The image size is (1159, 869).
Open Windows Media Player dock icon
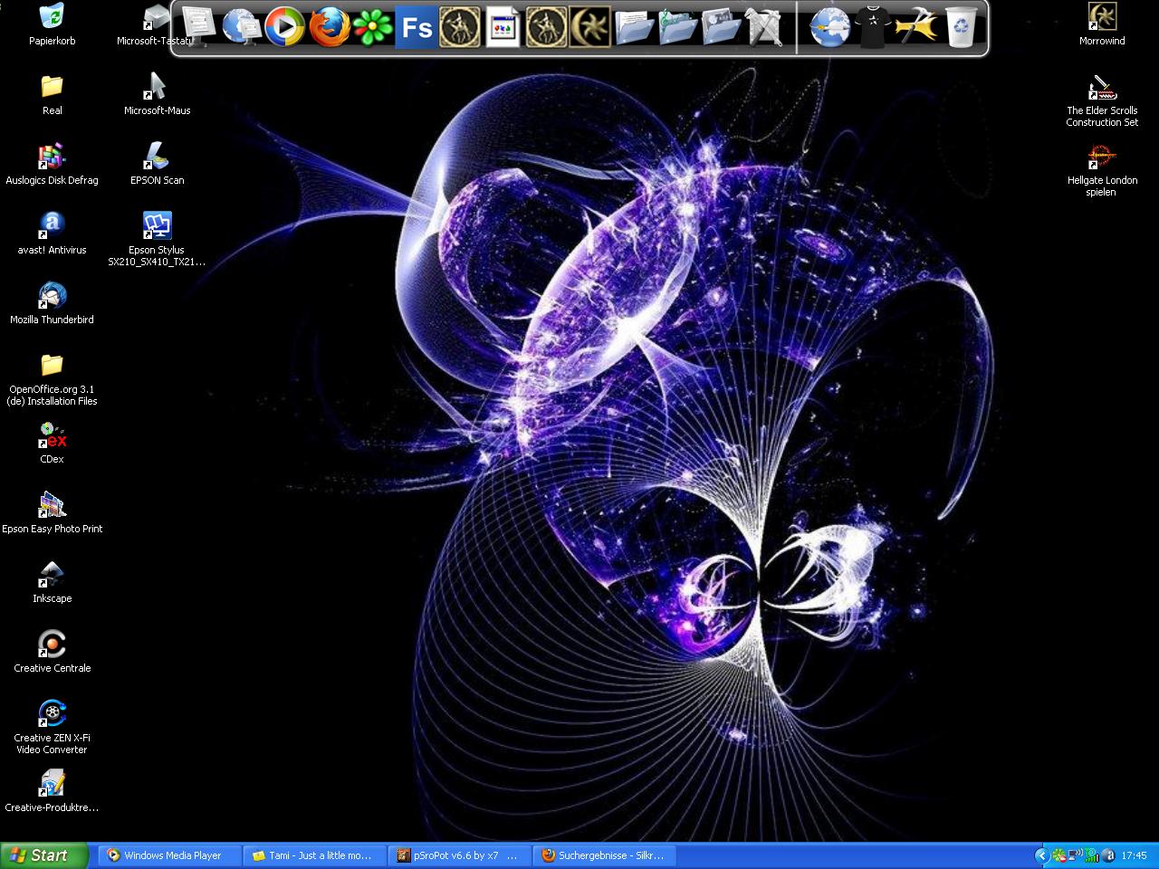[285, 27]
